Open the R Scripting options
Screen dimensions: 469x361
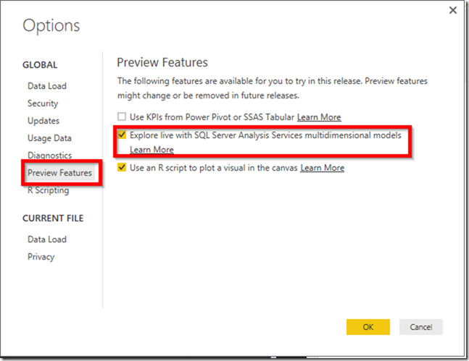point(48,190)
